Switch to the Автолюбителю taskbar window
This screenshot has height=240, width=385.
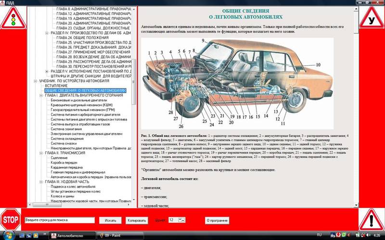pos(72,236)
